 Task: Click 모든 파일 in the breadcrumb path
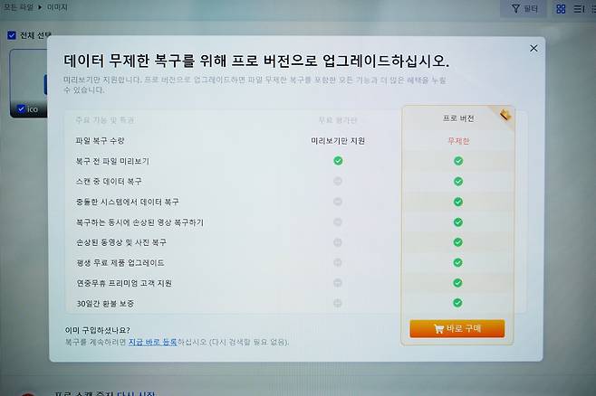click(x=15, y=6)
